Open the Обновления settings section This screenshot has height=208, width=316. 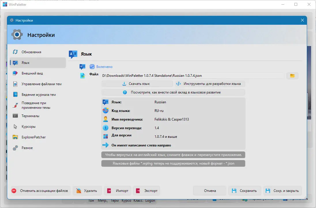pyautogui.click(x=38, y=52)
